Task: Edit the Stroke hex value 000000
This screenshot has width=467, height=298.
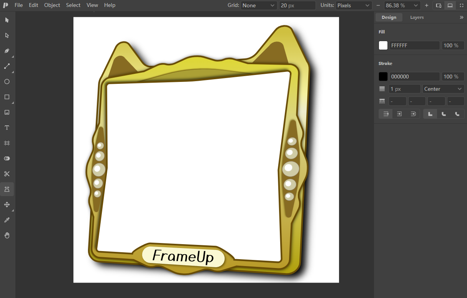Action: coord(415,77)
